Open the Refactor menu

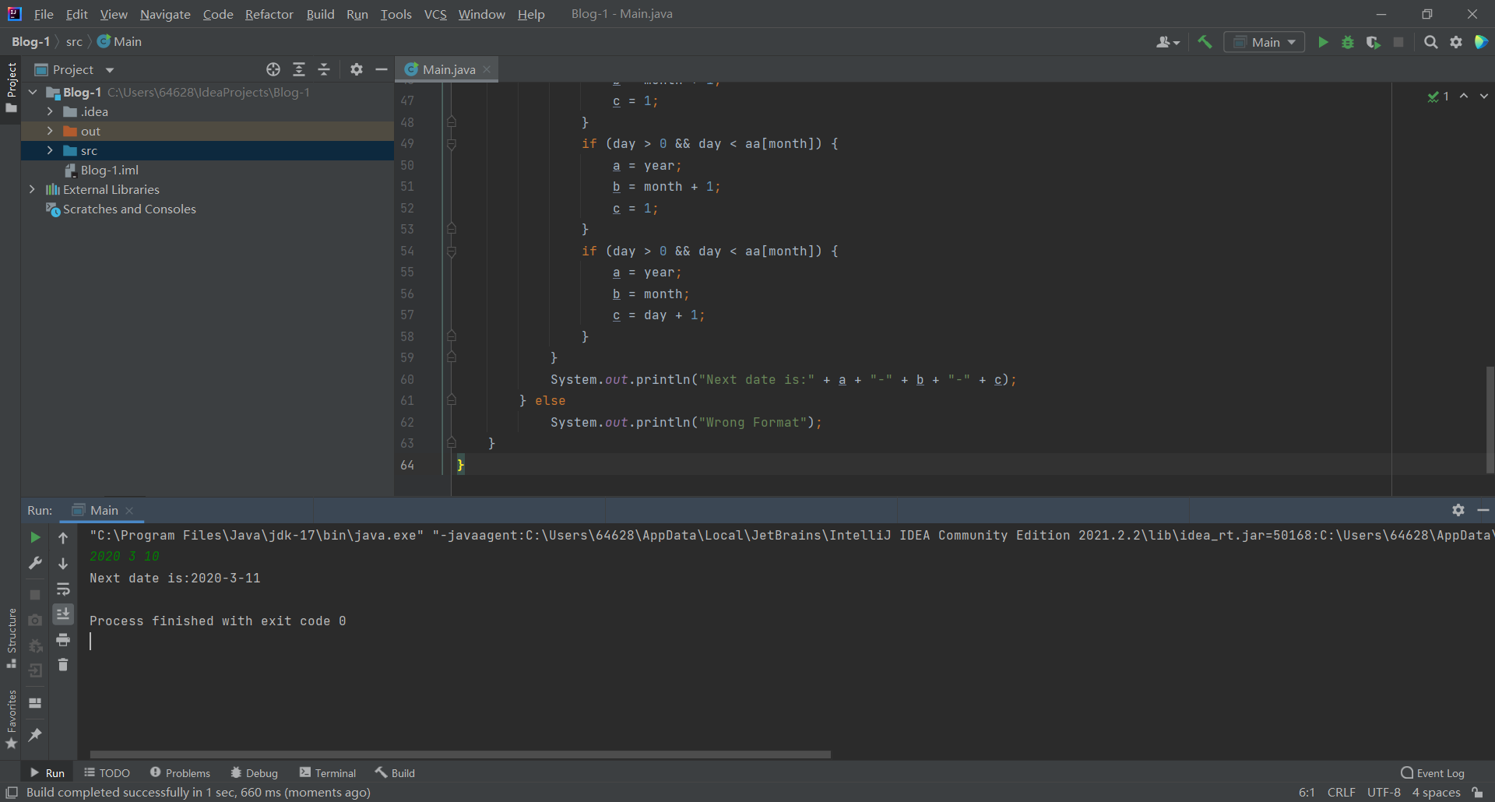[x=269, y=14]
